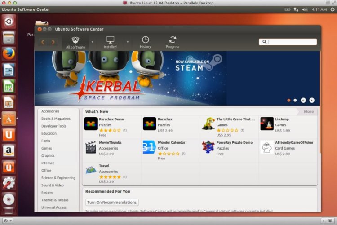Viewport: 337px width, 225px height.
Task: Browse the Internet category
Action: 48,163
